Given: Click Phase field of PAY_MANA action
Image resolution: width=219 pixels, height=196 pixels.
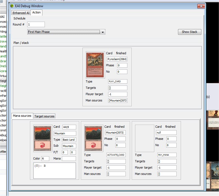Looking at the screenshot, I should pyautogui.click(x=171, y=139).
